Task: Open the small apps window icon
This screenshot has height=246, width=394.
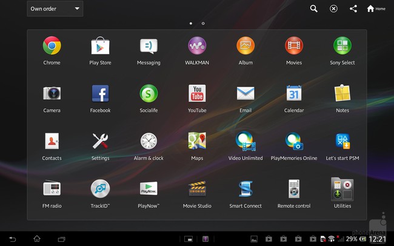Action: point(189,239)
